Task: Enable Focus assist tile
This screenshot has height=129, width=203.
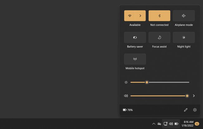Action: (x=159, y=37)
